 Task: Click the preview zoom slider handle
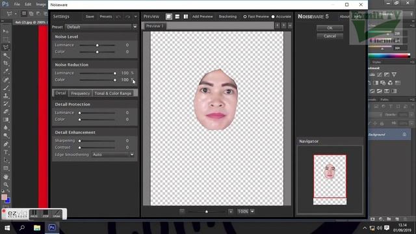[x=207, y=211]
